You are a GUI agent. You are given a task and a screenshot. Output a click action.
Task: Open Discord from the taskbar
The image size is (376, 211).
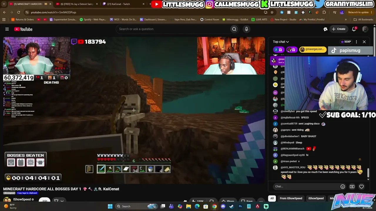tap(223, 206)
